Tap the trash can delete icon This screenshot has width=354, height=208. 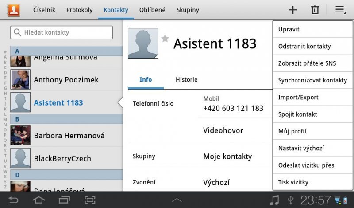(315, 10)
